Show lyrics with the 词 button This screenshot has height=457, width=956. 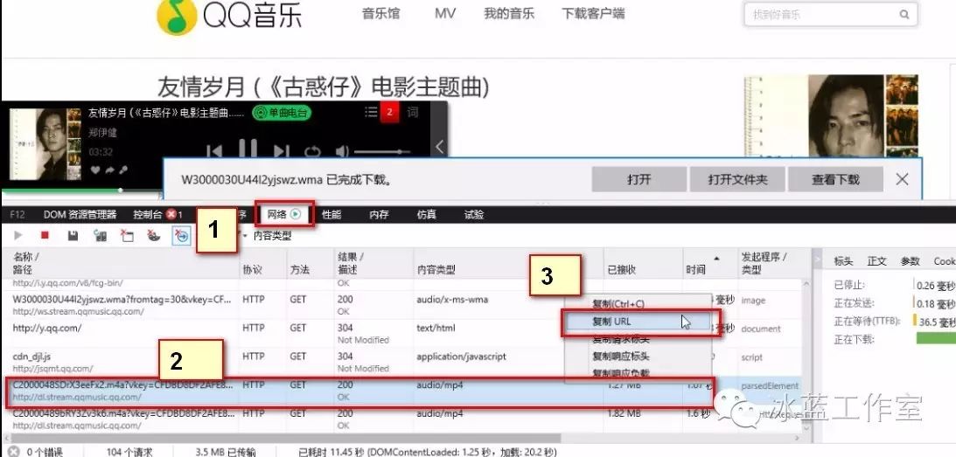pyautogui.click(x=413, y=112)
